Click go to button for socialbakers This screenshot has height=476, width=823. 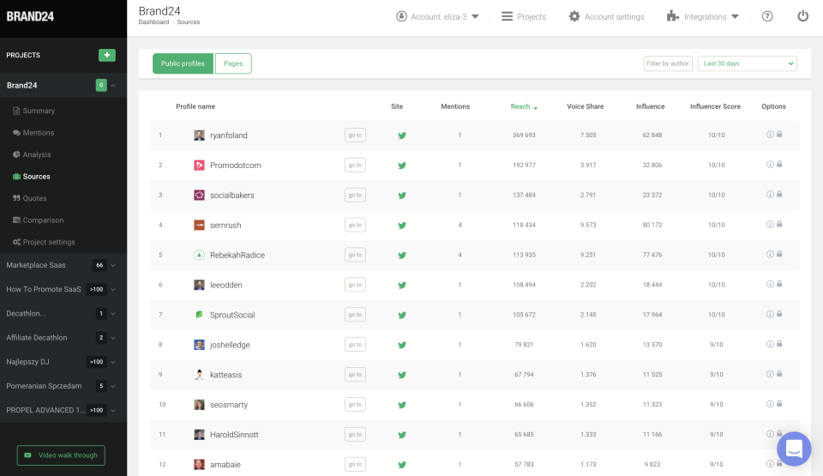point(355,195)
